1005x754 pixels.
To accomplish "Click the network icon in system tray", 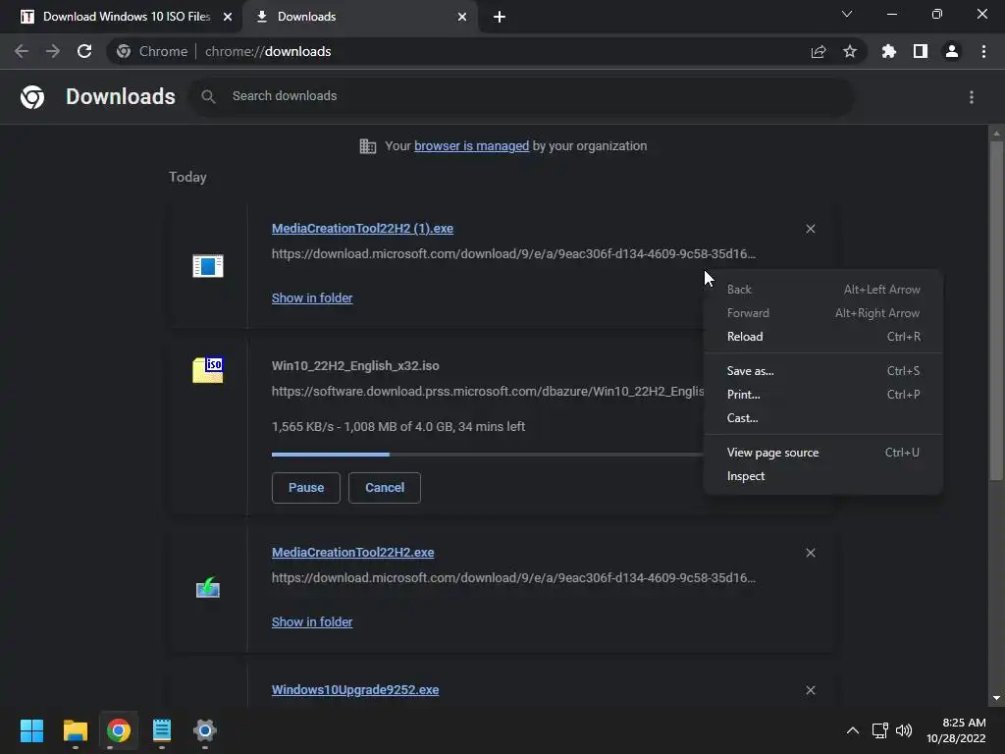I will point(880,730).
